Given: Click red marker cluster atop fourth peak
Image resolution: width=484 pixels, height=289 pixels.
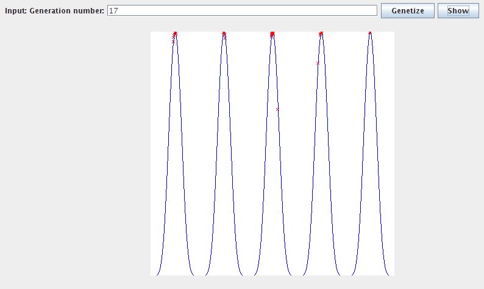Looking at the screenshot, I should coord(321,34).
